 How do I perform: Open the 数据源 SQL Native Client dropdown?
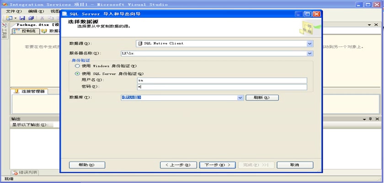pos(224,43)
